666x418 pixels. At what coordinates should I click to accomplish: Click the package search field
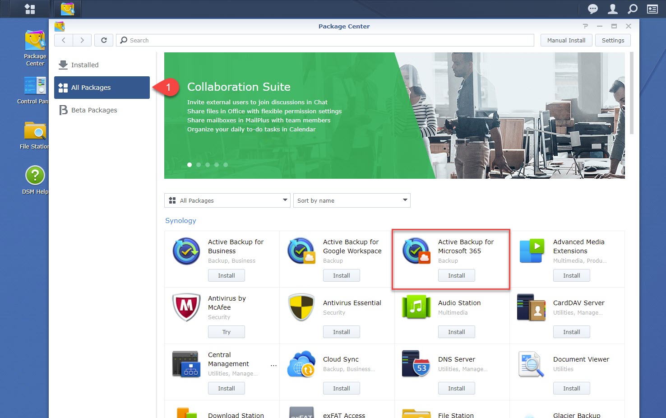point(325,40)
